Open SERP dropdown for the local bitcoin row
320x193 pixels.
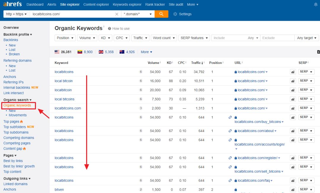point(306,81)
